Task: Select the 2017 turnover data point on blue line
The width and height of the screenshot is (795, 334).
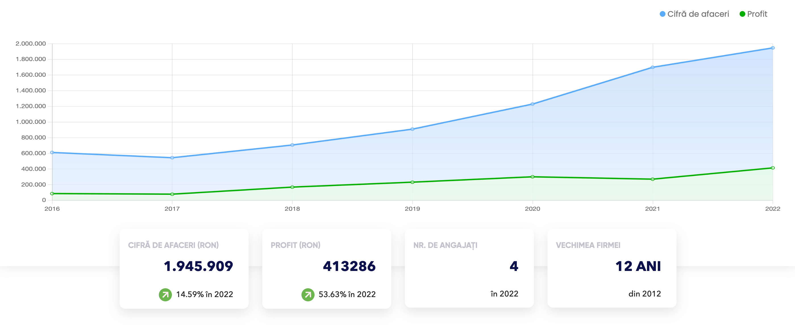Action: [172, 158]
